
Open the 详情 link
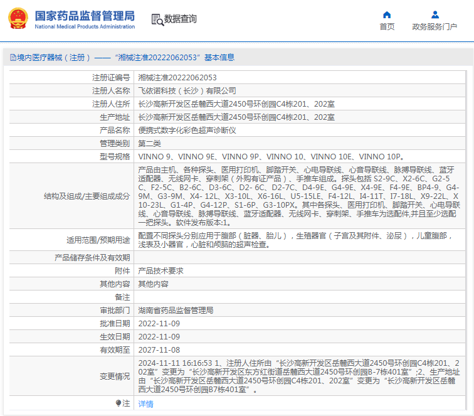(x=145, y=404)
